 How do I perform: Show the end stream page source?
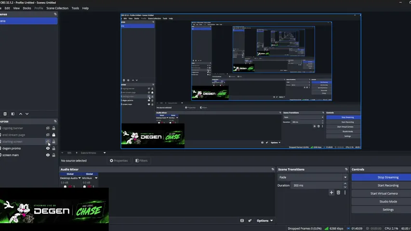tap(48, 135)
